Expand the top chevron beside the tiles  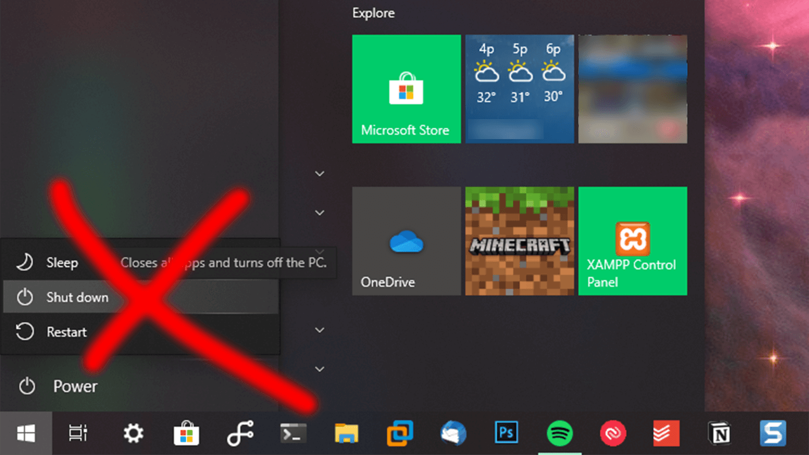[319, 173]
